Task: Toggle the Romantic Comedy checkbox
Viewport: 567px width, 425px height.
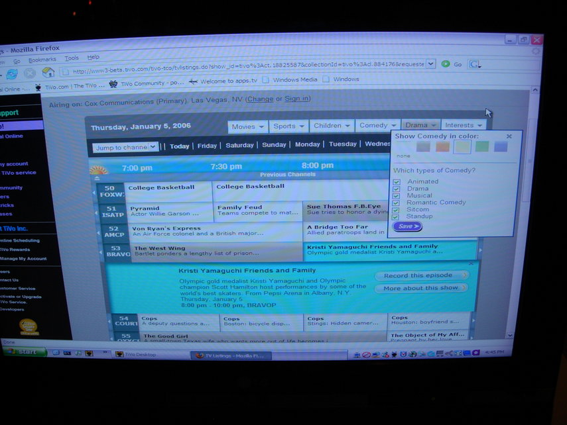Action: [396, 203]
